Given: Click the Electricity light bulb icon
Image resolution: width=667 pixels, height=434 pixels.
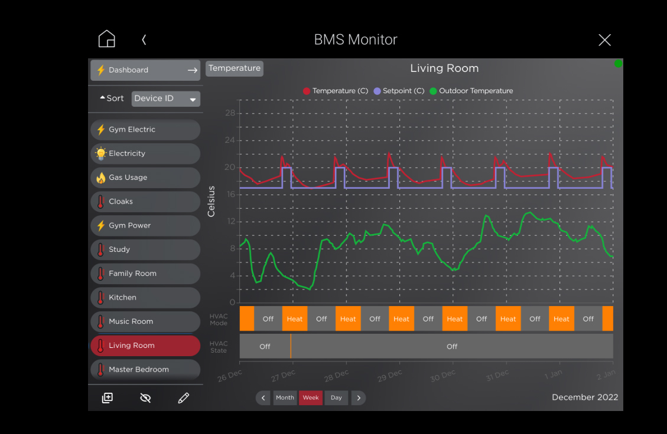Looking at the screenshot, I should tap(101, 154).
